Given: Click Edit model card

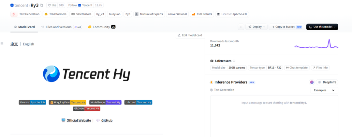Looking at the screenshot, I should 190,35.
